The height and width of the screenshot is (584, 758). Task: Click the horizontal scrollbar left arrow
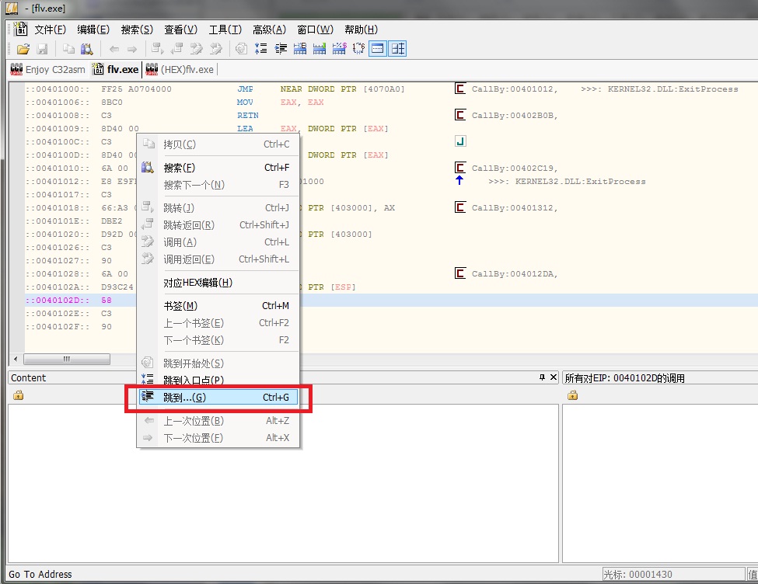tap(16, 359)
